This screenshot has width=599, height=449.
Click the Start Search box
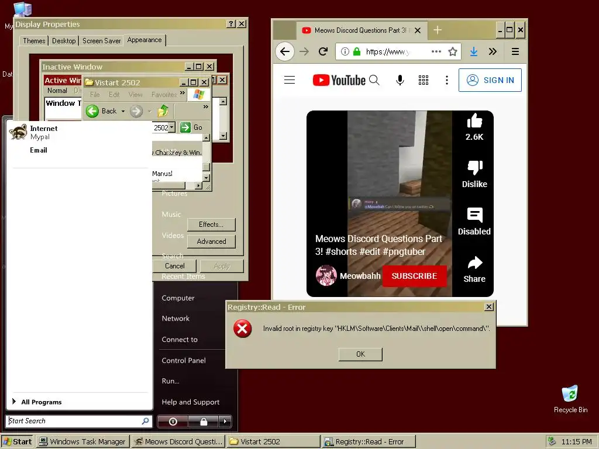(x=79, y=421)
